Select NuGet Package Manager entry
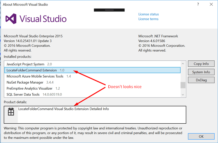The image size is (218, 143). tap(92, 82)
